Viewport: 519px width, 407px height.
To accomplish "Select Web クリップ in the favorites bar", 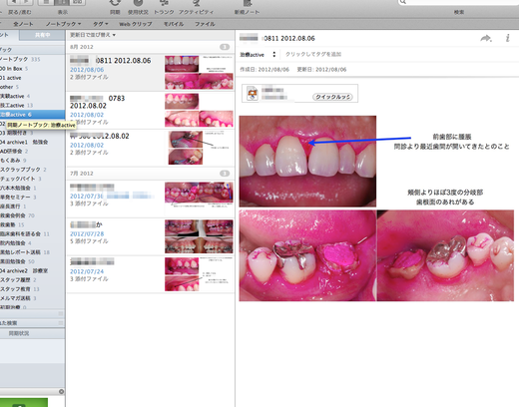I will pos(136,24).
